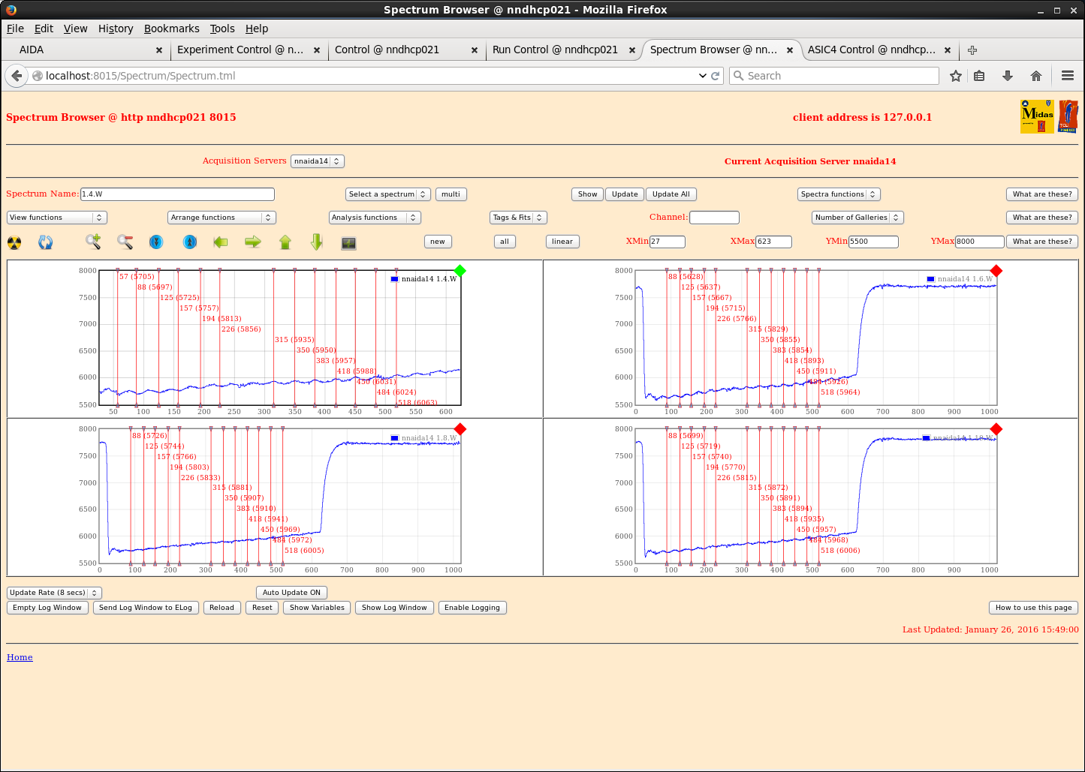Click the Tcl feather logo icon
Screen dimensions: 1085x772
[1068, 116]
